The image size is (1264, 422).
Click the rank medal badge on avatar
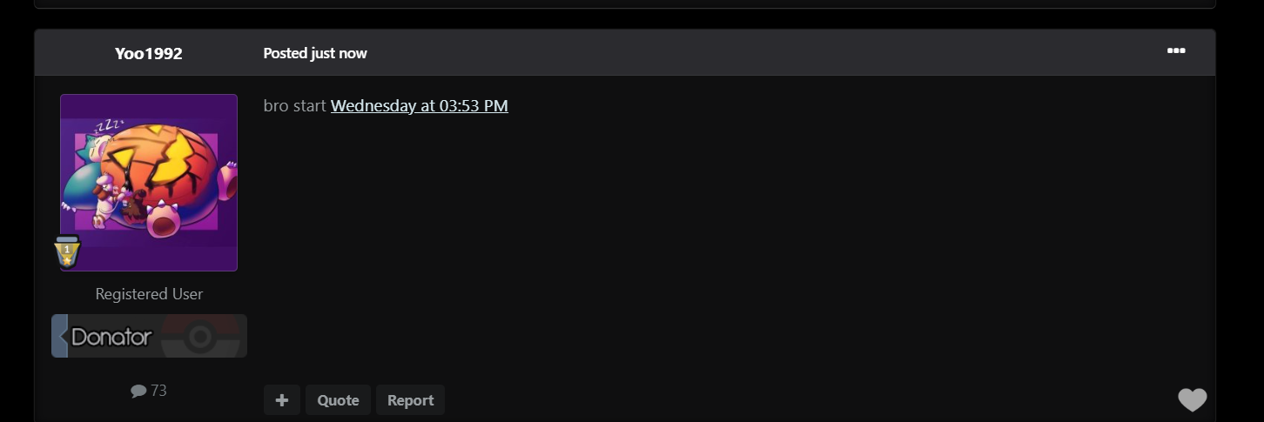[67, 251]
